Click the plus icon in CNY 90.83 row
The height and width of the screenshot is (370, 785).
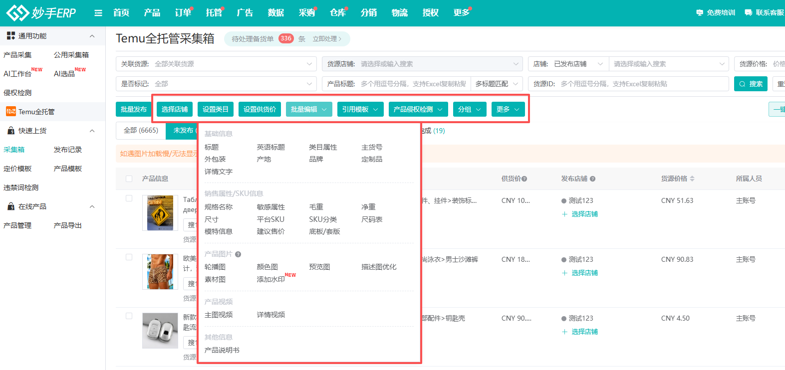[564, 273]
